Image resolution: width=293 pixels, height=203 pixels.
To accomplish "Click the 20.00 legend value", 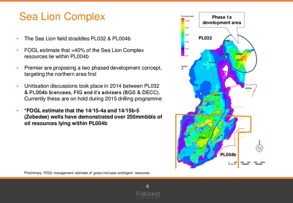I will (x=187, y=49).
